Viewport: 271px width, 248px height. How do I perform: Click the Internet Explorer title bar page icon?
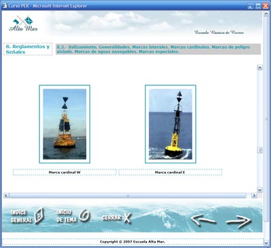[x=5, y=5]
